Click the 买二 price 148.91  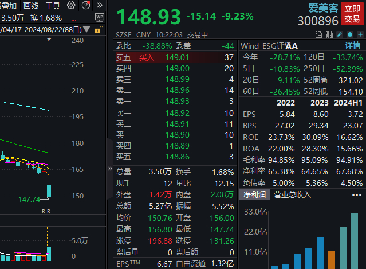click(x=177, y=124)
